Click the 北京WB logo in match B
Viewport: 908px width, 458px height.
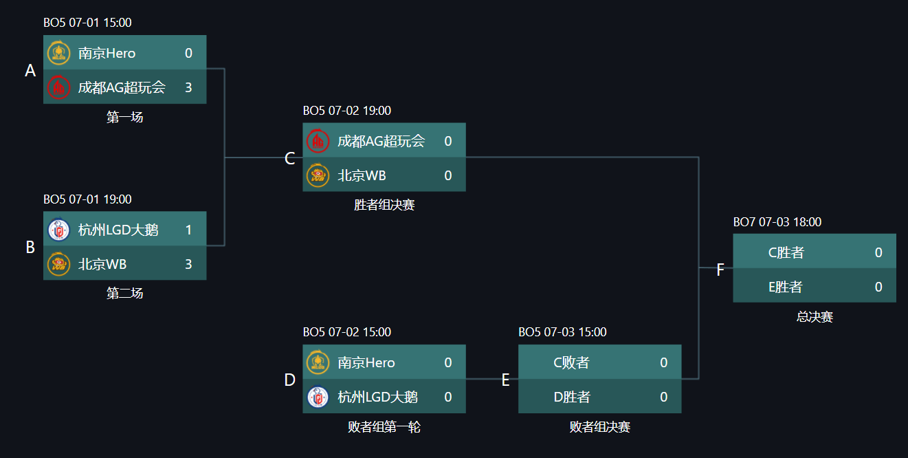[58, 264]
